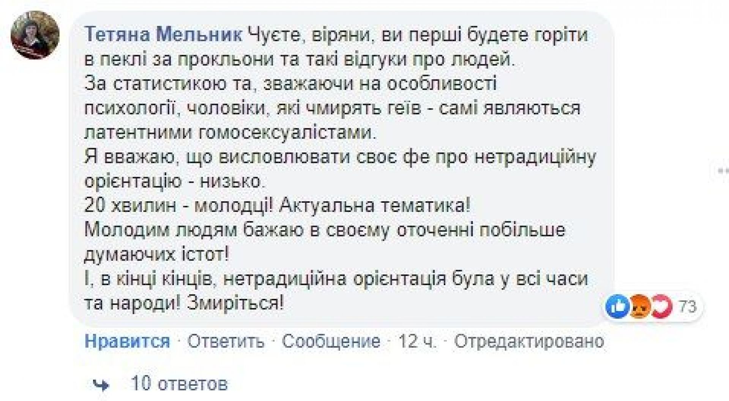The image size is (729, 401).
Task: Click Сообщение to message the author
Action: tap(331, 341)
